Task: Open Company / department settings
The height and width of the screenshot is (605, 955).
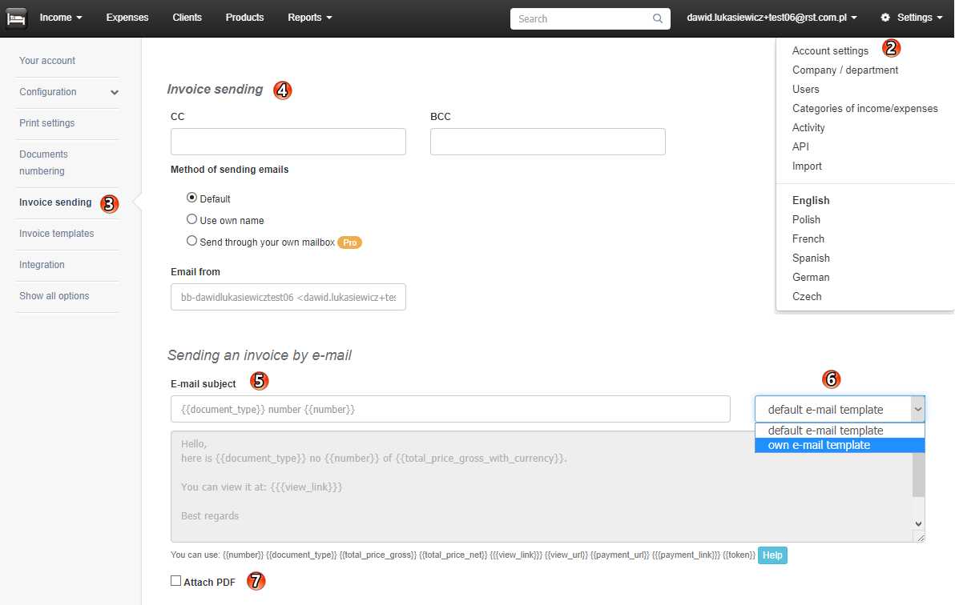Action: tap(844, 70)
